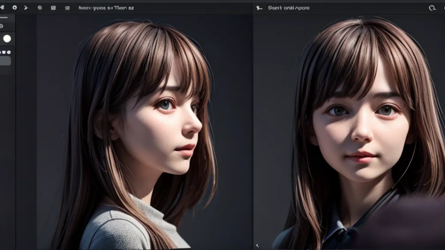Click the icon before the right panel's title
Image resolution: width=445 pixels, height=250 pixels.
coord(259,8)
